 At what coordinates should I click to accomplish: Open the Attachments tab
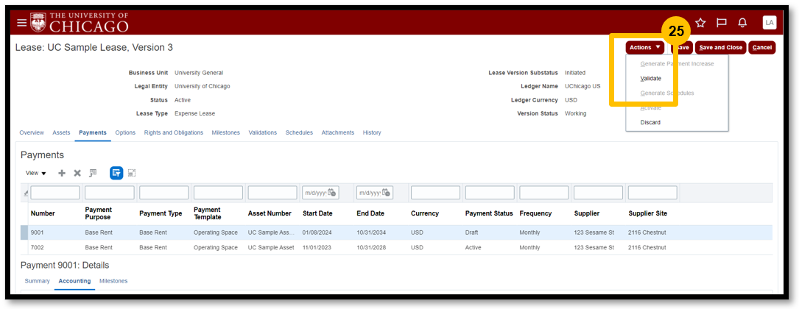pyautogui.click(x=337, y=132)
